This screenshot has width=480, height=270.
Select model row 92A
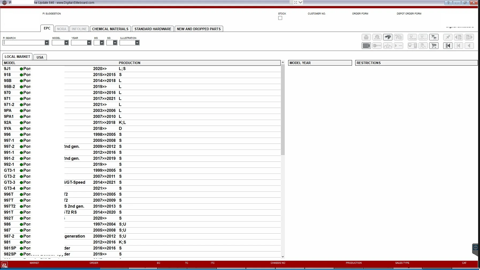tap(142, 123)
